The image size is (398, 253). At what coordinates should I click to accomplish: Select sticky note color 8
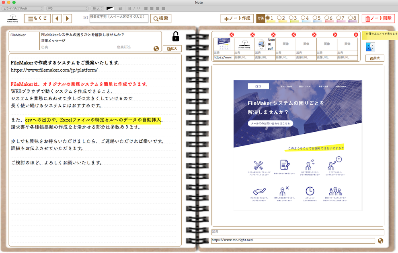click(x=352, y=18)
